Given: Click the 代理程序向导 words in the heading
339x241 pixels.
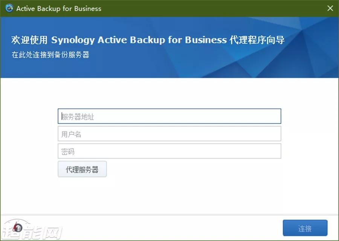Looking at the screenshot, I should 257,40.
